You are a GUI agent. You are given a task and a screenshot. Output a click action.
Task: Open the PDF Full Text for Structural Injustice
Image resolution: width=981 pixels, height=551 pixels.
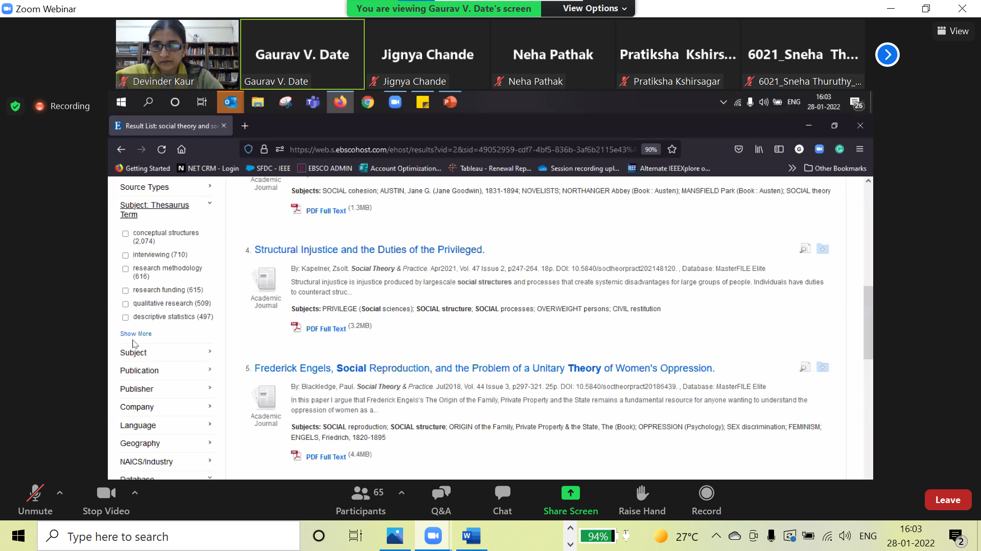click(x=325, y=329)
